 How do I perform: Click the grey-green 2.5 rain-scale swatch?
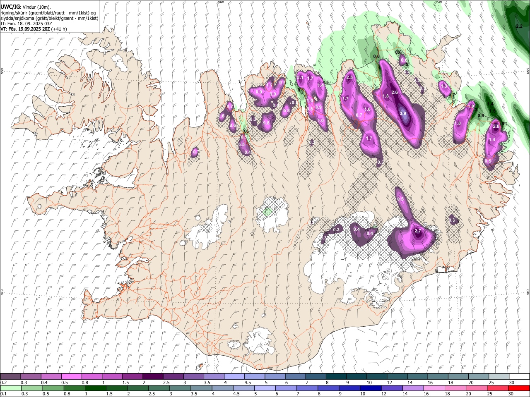click(159, 388)
